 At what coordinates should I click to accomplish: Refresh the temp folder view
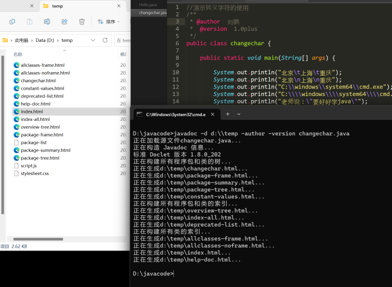click(105, 40)
